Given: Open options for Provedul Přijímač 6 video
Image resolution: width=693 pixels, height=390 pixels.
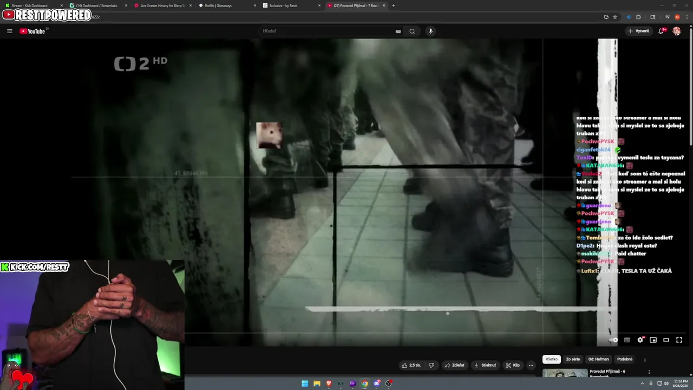Looking at the screenshot, I should (649, 372).
